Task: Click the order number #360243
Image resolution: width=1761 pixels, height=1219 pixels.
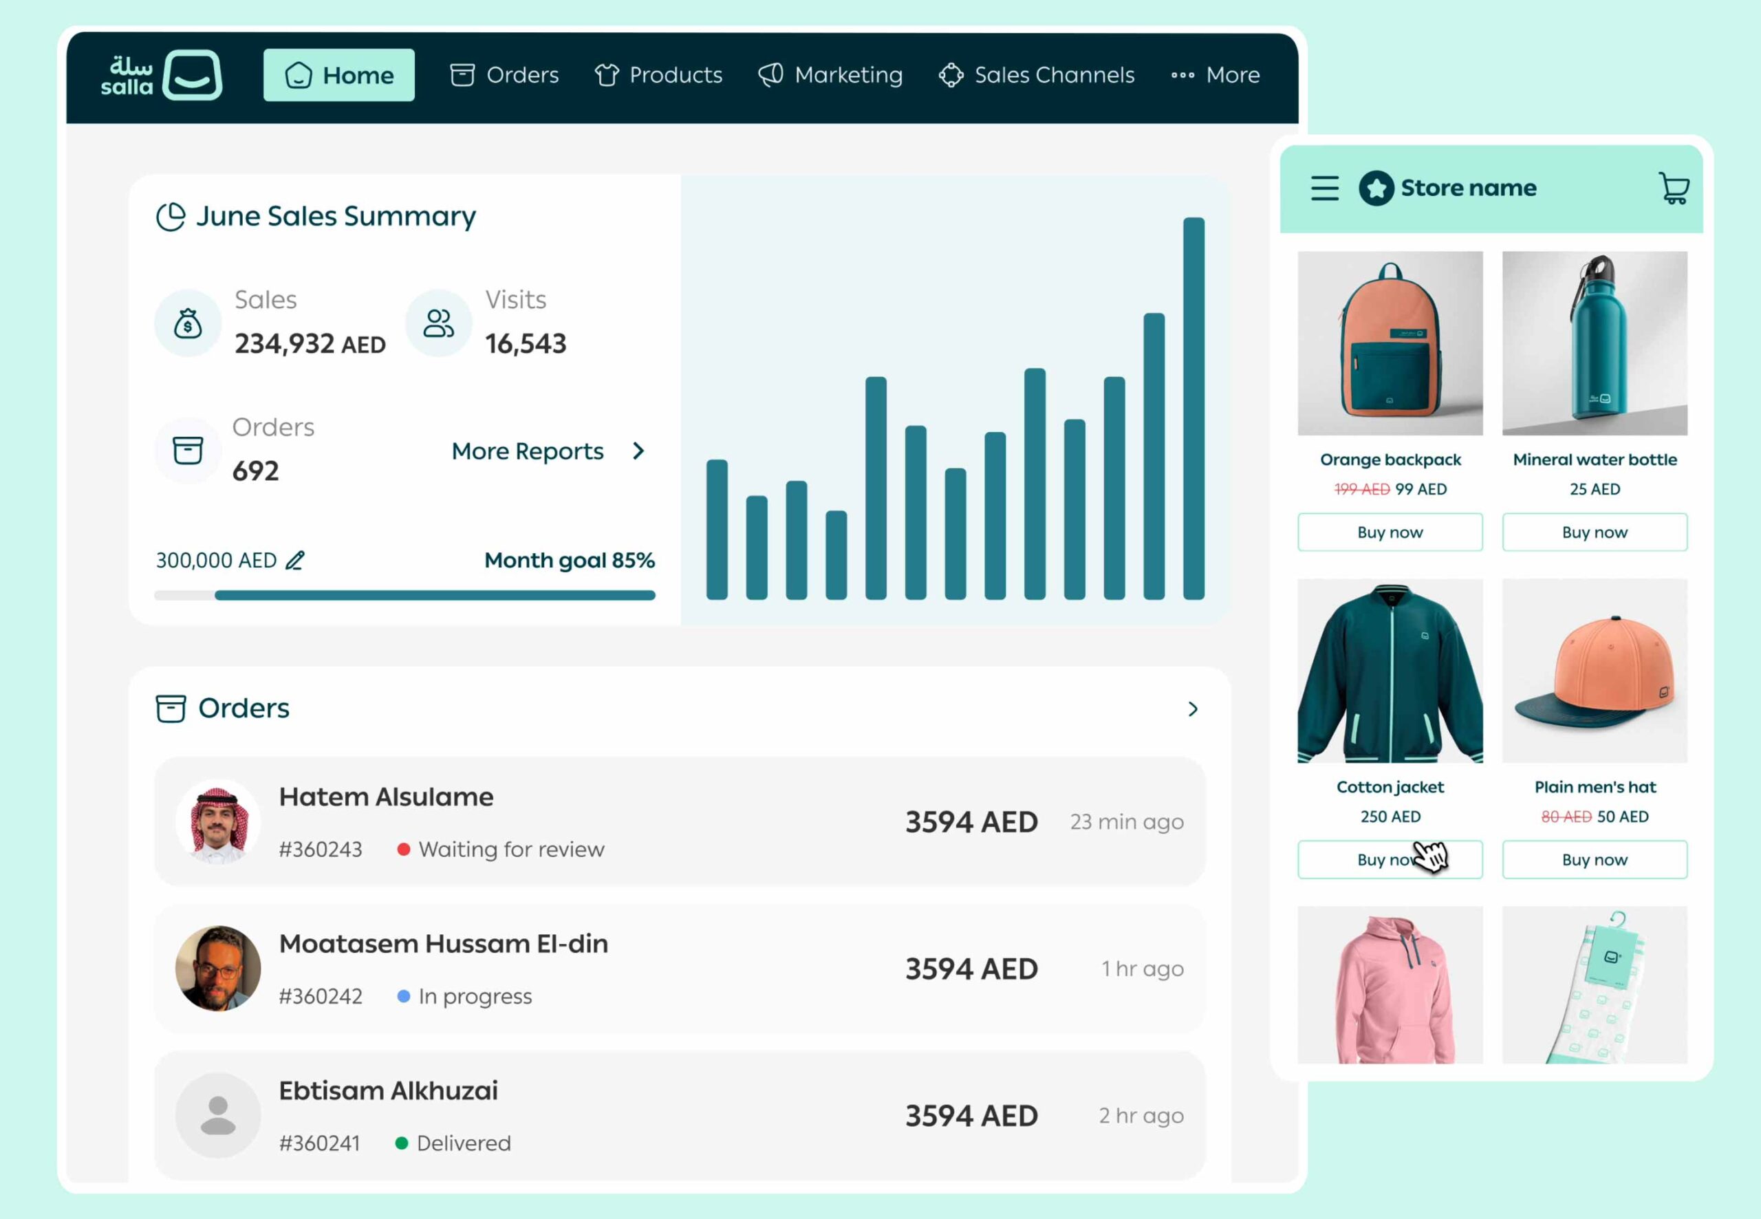Action: coord(321,850)
